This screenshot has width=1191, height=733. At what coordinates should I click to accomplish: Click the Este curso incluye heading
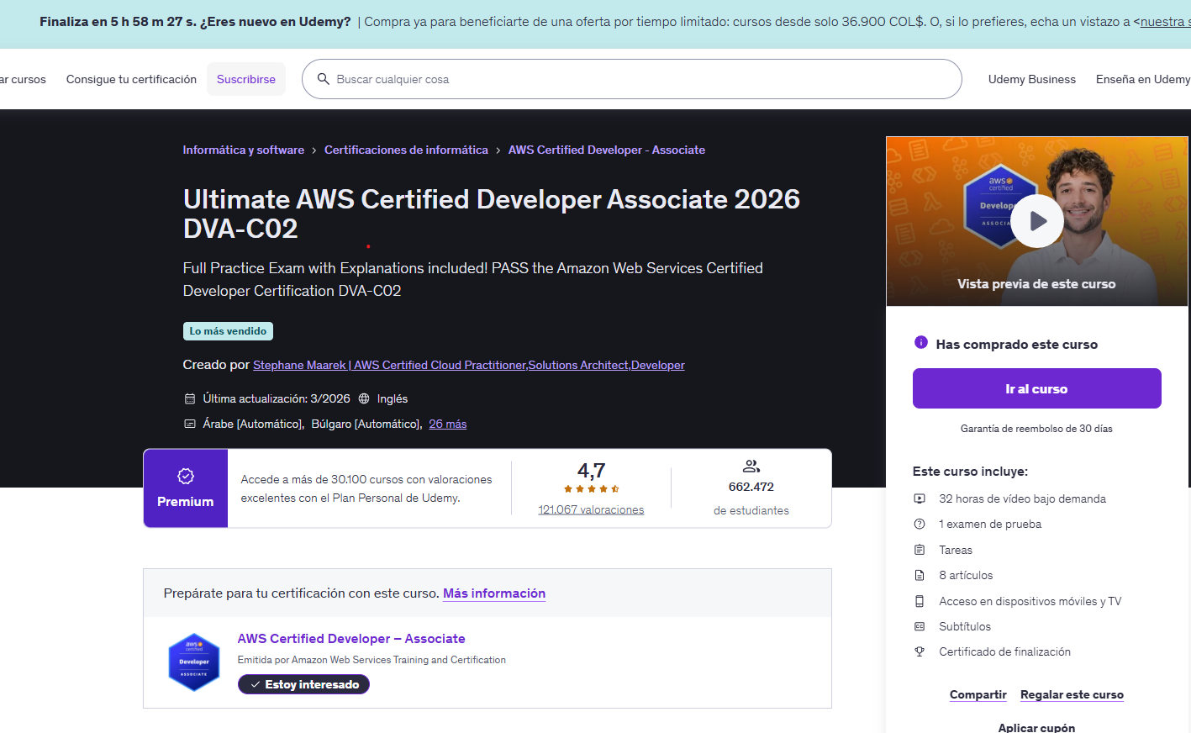coord(970,472)
